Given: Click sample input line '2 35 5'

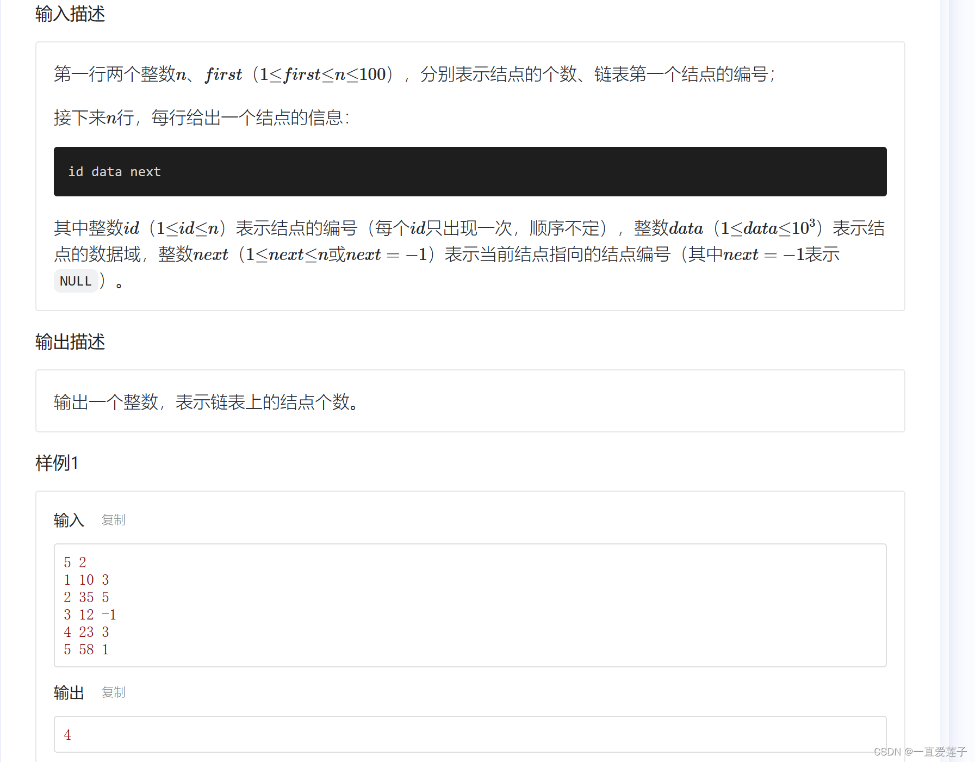Looking at the screenshot, I should (86, 597).
